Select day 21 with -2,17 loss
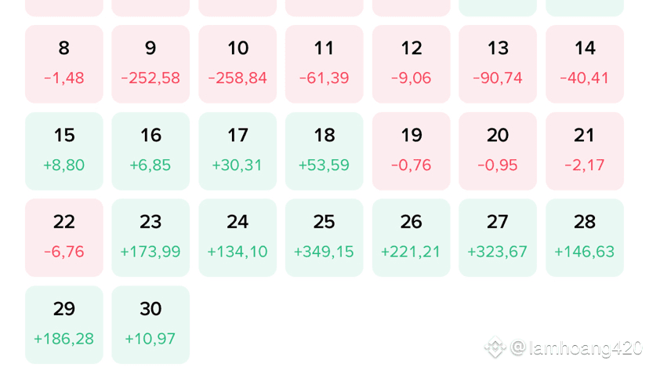This screenshot has width=649, height=367. click(x=585, y=151)
